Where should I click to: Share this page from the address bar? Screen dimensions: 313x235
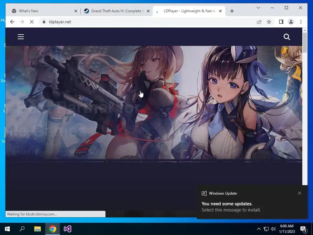point(259,22)
